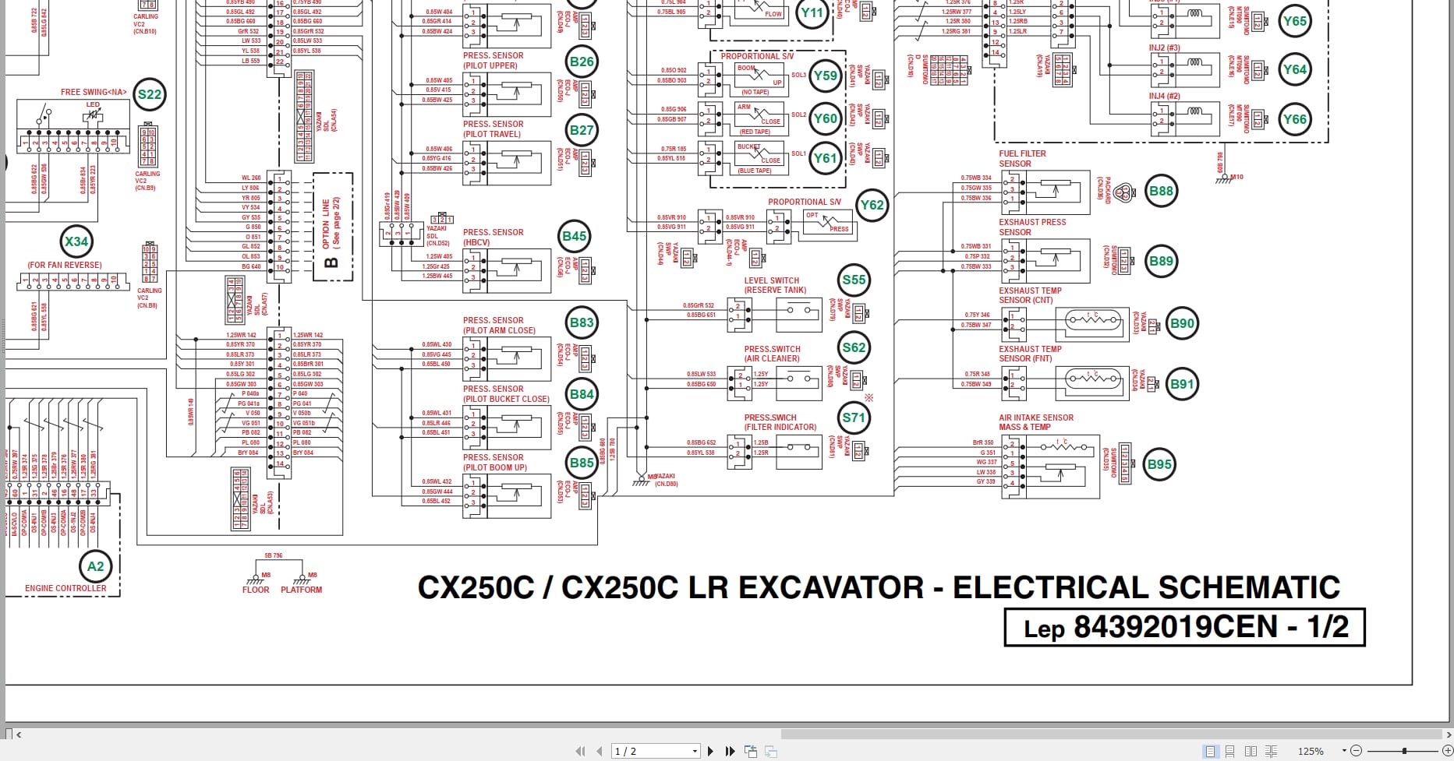
Task: Go to the next page
Action: tap(710, 751)
